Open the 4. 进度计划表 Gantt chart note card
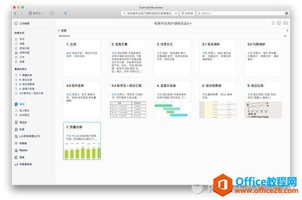Image resolution: width=302 pixels, height=200 pixels. pyautogui.click(x=173, y=100)
